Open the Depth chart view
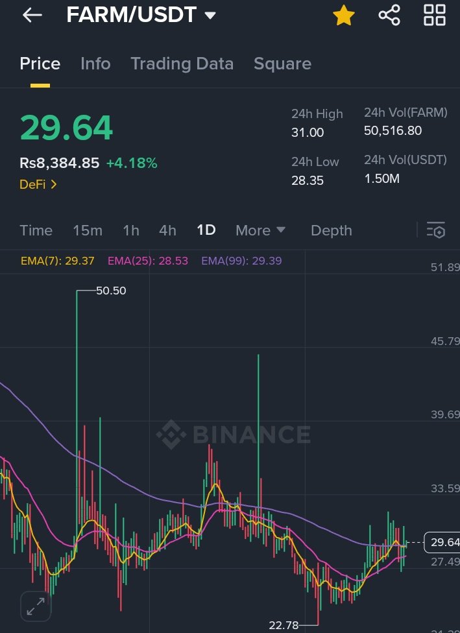 click(x=331, y=230)
